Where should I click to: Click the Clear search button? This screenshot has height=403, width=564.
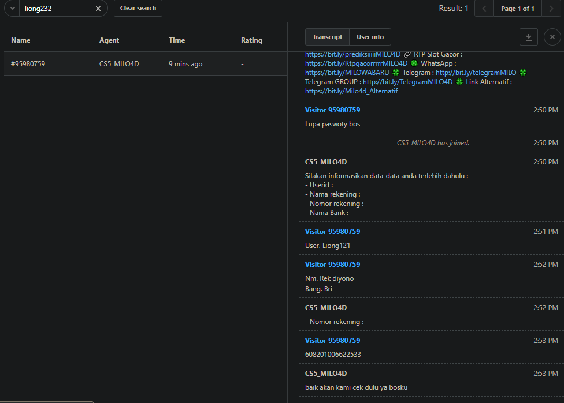[x=138, y=8]
